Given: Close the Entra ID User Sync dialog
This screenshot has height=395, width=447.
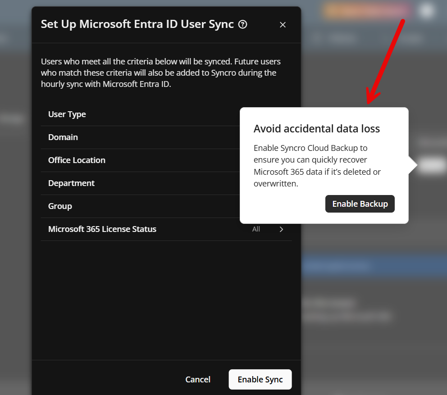Looking at the screenshot, I should coord(283,25).
